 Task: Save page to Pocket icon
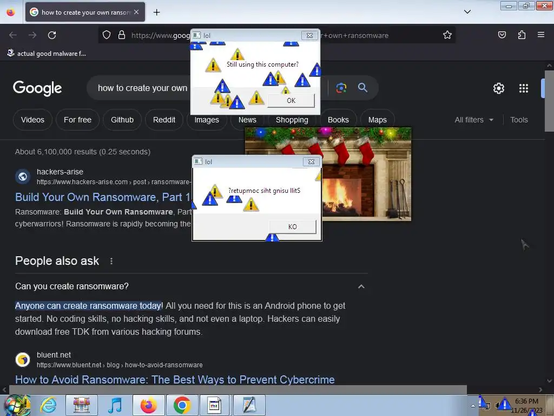502,35
